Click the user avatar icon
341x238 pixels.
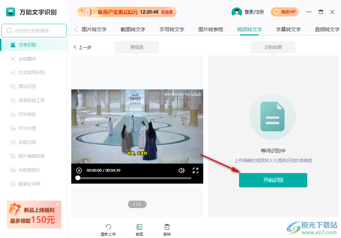click(237, 12)
